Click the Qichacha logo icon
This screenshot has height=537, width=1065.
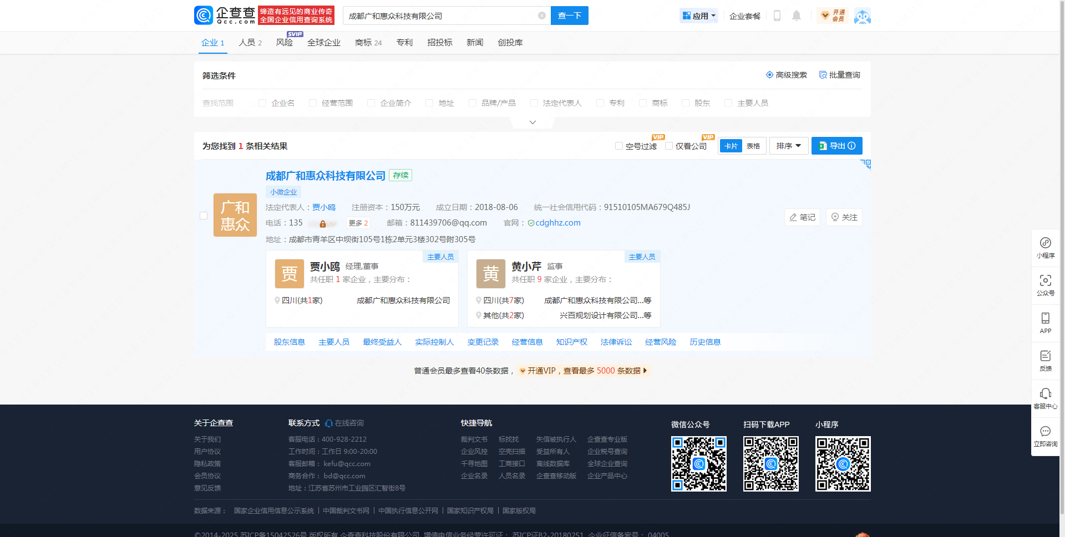[204, 15]
